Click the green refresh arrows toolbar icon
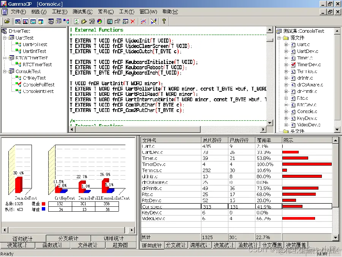This screenshot has width=342, height=257. tap(76, 21)
